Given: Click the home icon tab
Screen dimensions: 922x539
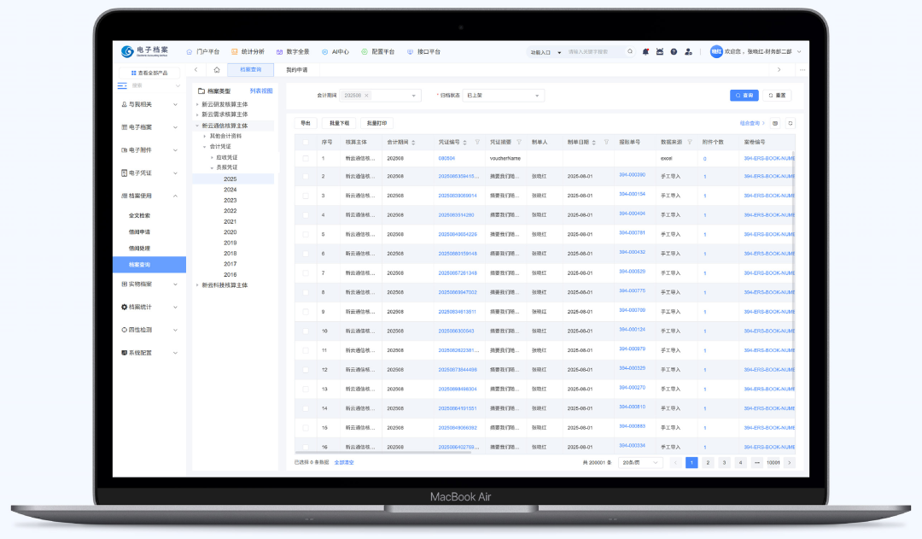Looking at the screenshot, I should [217, 70].
